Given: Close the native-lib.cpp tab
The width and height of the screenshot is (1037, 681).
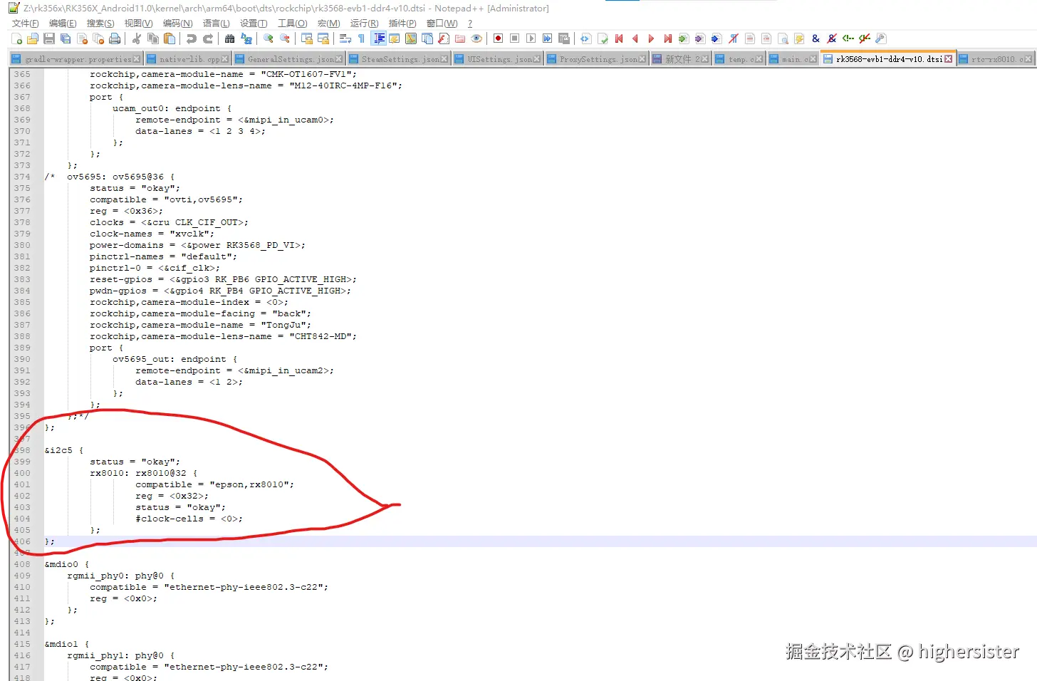Looking at the screenshot, I should pos(225,59).
